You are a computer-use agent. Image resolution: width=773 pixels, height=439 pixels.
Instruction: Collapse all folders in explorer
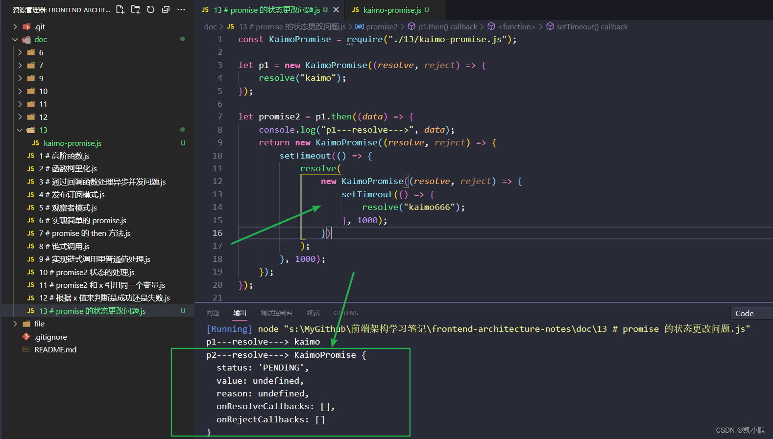click(166, 9)
